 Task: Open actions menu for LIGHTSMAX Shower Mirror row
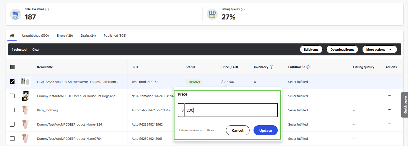389,81
